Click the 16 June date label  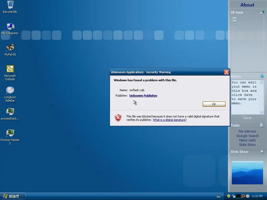point(237,12)
